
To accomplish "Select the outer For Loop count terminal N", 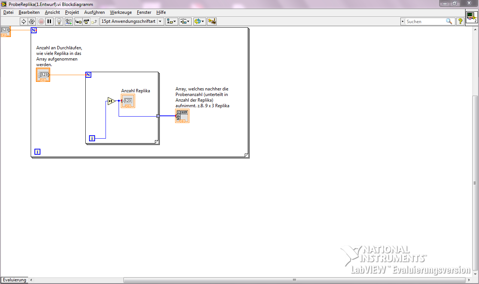I will pyautogui.click(x=34, y=30).
